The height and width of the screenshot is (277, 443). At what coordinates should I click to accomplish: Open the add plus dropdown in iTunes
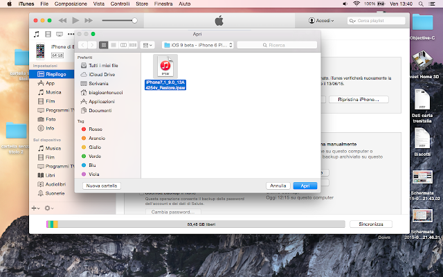pos(35,208)
